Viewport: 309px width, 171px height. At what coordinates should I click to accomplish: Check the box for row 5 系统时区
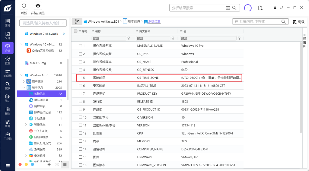(x=81, y=78)
